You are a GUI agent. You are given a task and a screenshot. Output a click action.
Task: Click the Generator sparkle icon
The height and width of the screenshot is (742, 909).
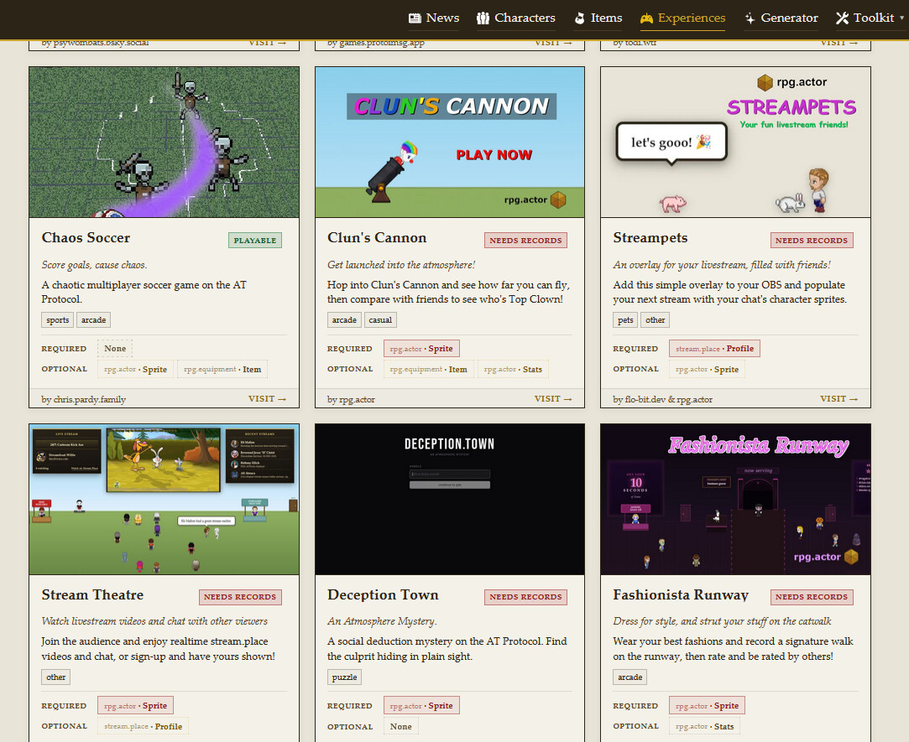click(x=750, y=18)
